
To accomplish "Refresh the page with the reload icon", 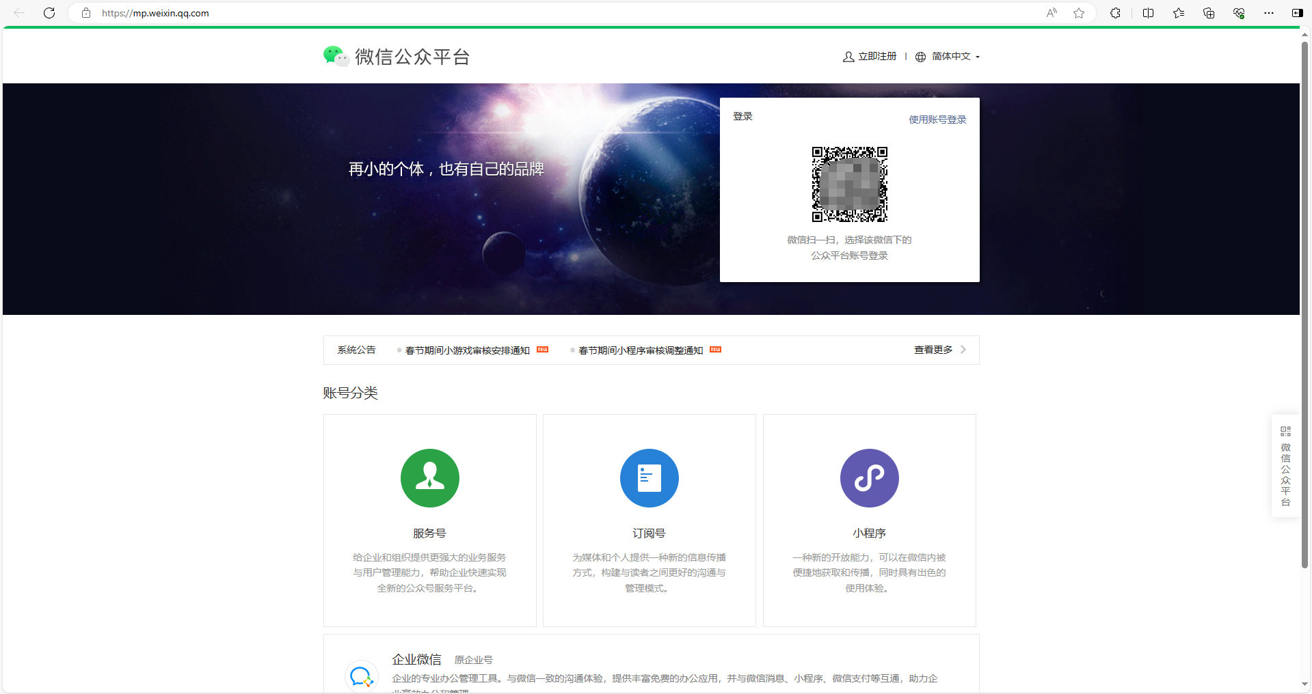I will click(49, 13).
